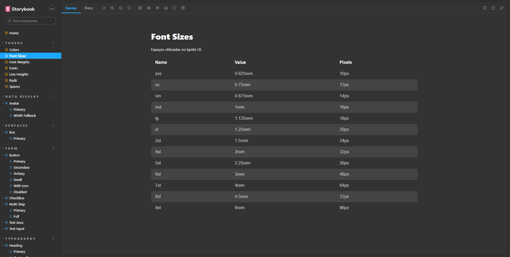Open the Storybook ellipsis menu
Image resolution: width=510 pixels, height=257 pixels.
pyautogui.click(x=52, y=9)
